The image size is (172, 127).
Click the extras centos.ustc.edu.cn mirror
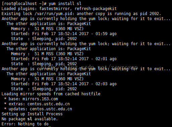click(49, 104)
